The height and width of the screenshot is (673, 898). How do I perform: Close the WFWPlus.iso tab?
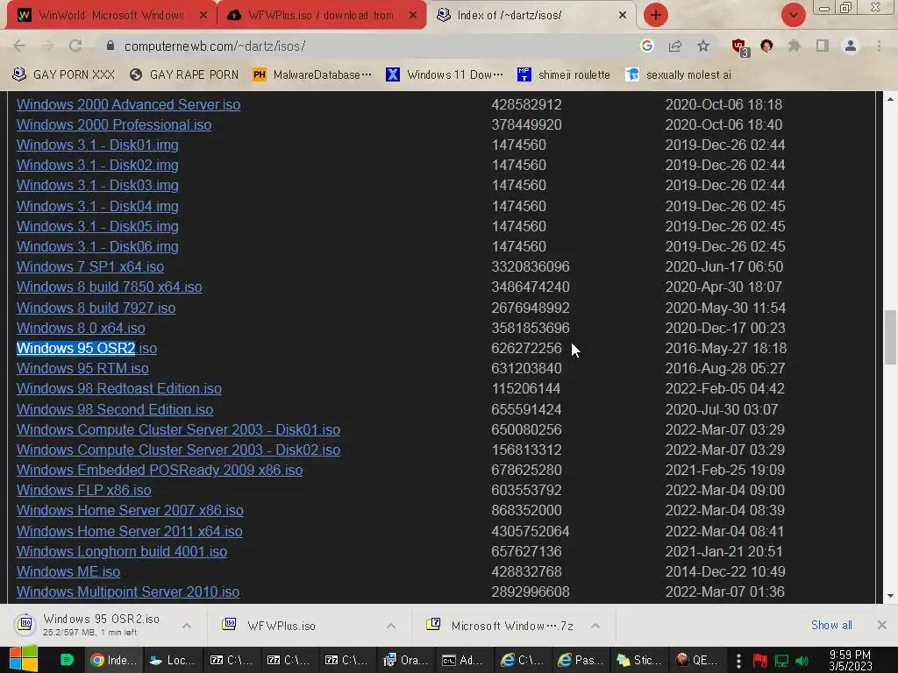pyautogui.click(x=413, y=16)
